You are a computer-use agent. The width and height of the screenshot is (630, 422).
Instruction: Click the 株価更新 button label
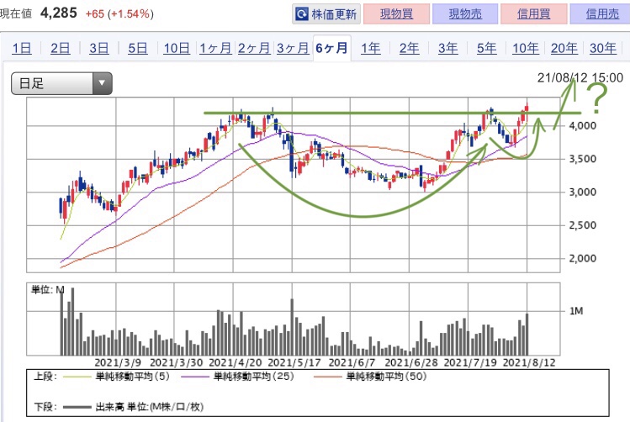334,14
